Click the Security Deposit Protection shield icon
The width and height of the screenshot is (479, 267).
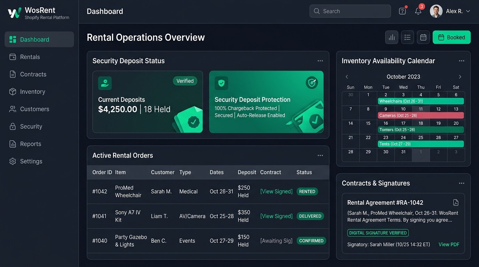coord(221,83)
